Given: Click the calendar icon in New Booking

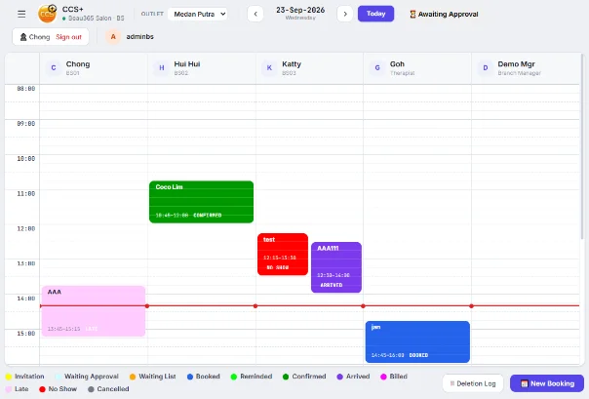Looking at the screenshot, I should pos(525,383).
